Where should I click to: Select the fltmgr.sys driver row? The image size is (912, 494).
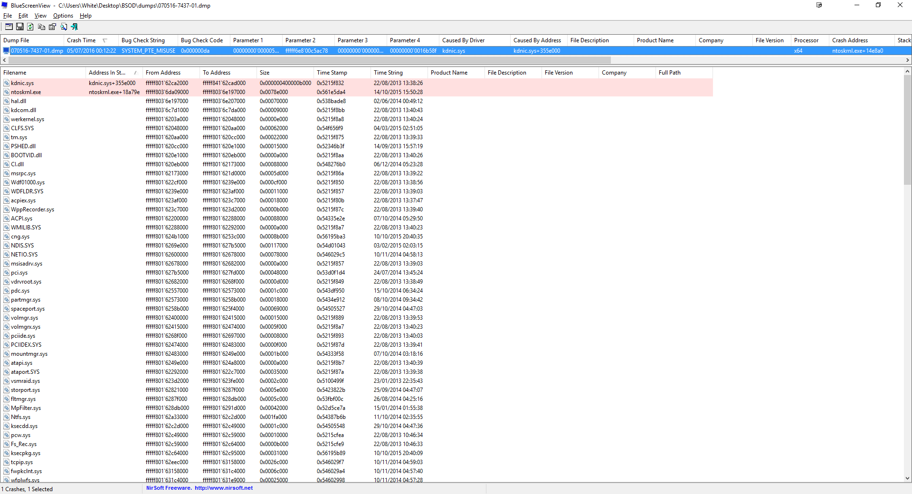pyautogui.click(x=357, y=399)
